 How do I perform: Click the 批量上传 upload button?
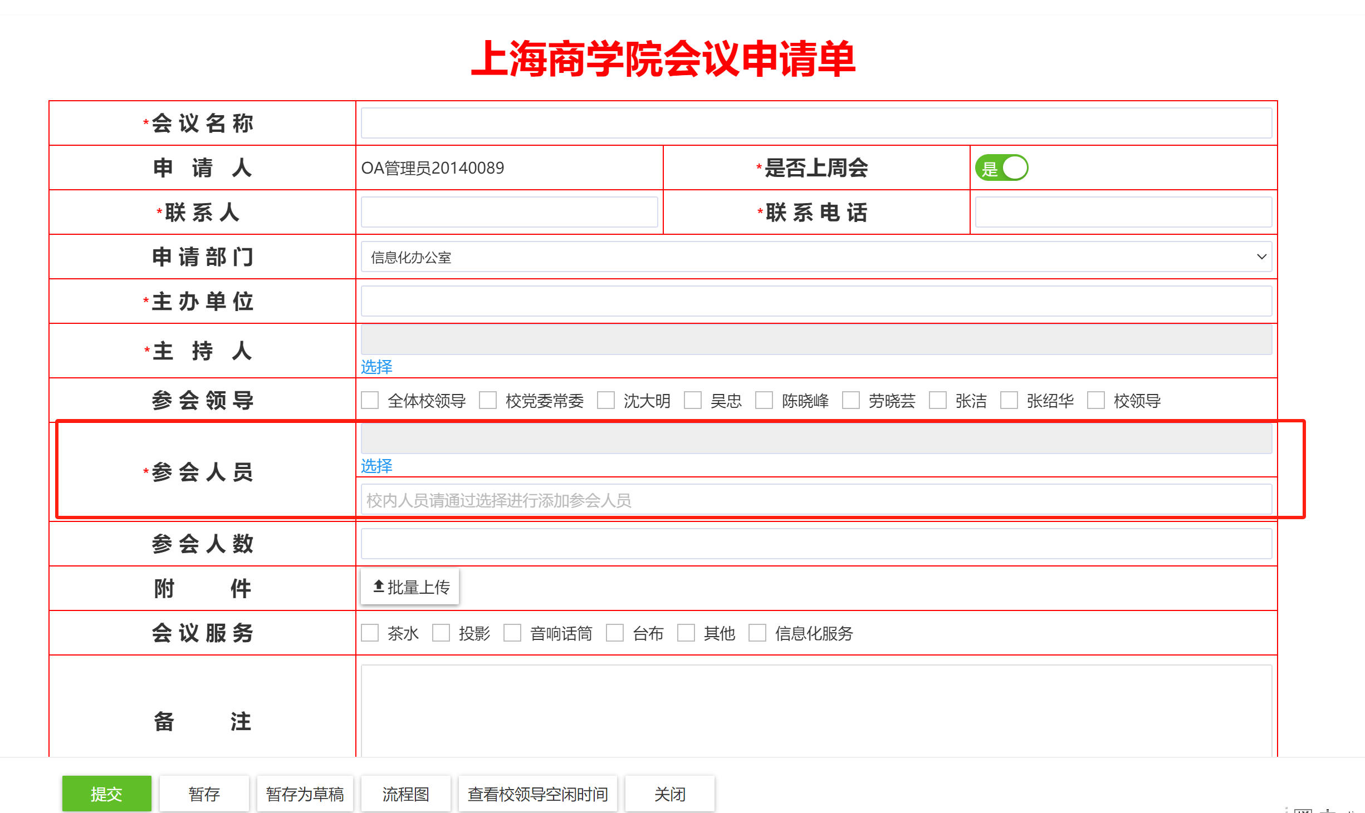(x=410, y=587)
